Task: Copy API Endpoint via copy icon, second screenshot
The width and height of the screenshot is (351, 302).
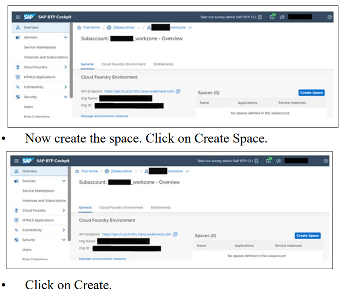Action: point(175,234)
